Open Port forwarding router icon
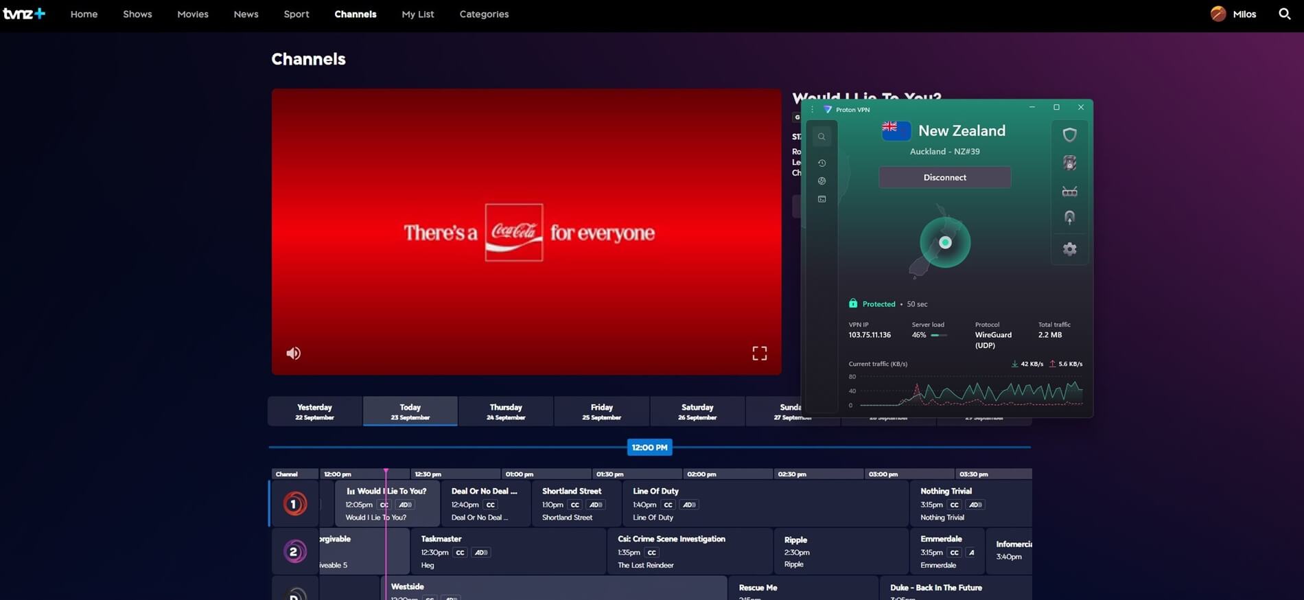The image size is (1304, 600). (x=1069, y=192)
